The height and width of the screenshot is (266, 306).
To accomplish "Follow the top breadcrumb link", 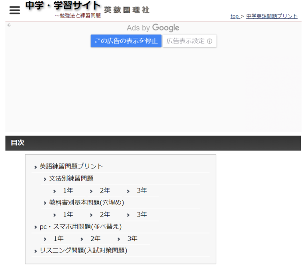I will [235, 16].
